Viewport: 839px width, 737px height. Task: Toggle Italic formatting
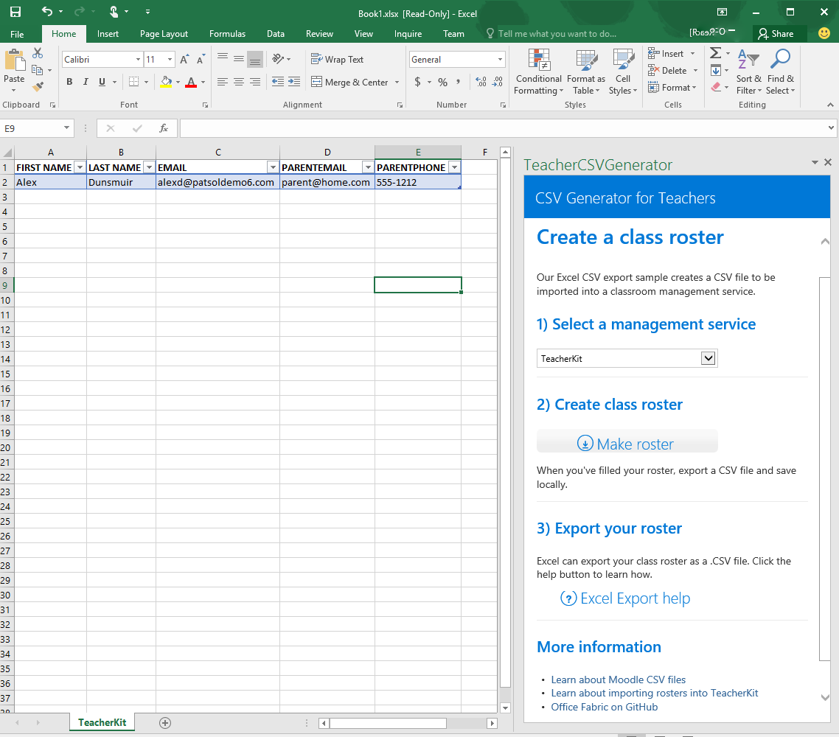pyautogui.click(x=86, y=82)
